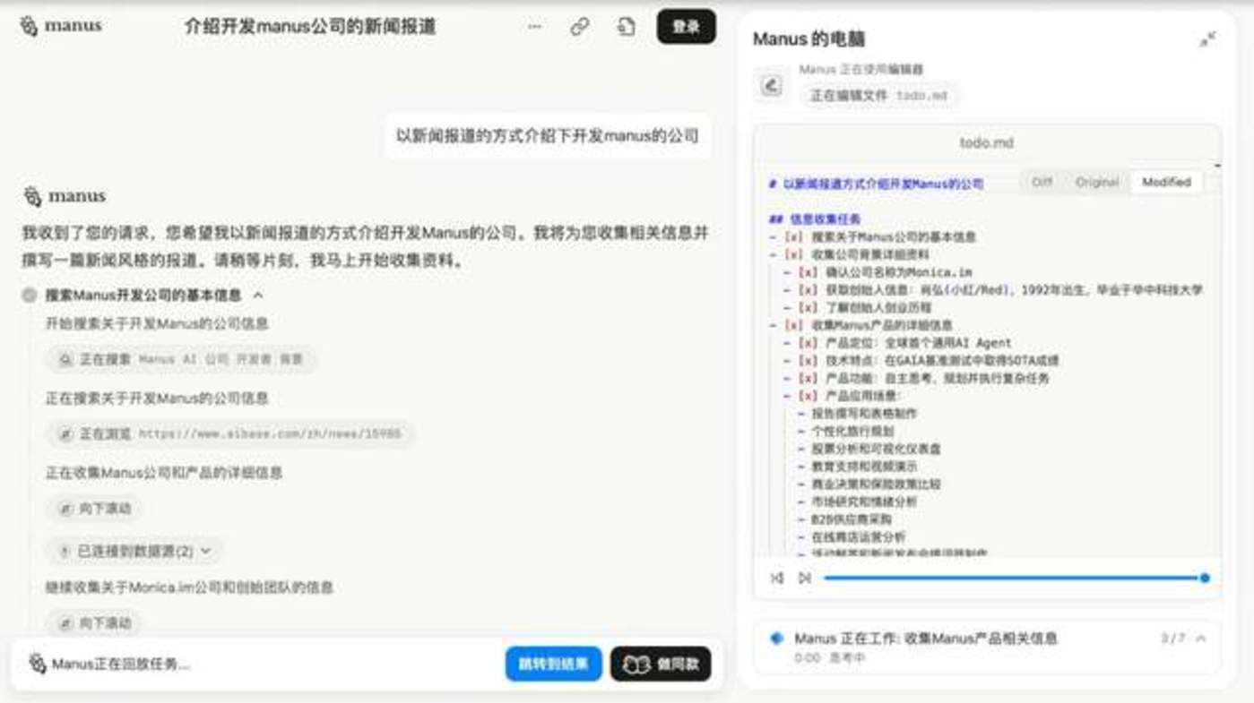Image resolution: width=1254 pixels, height=703 pixels.
Task: Toggle checkbox for 产品定位 item
Action: click(x=808, y=343)
